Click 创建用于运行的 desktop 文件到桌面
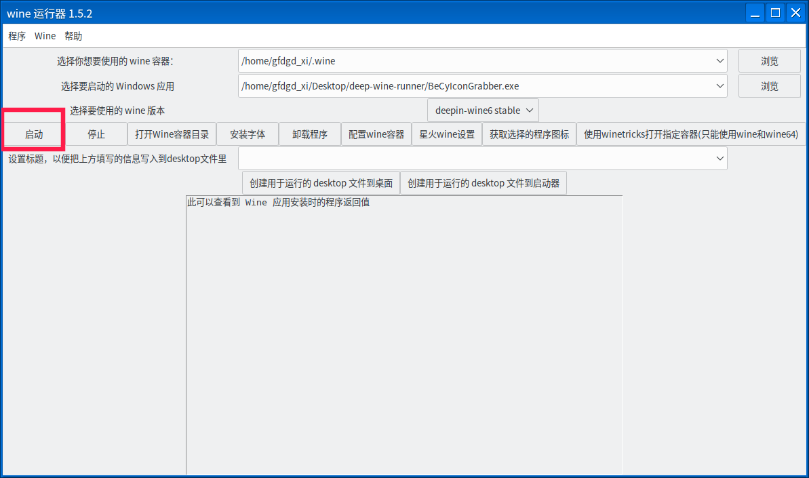 tap(321, 183)
